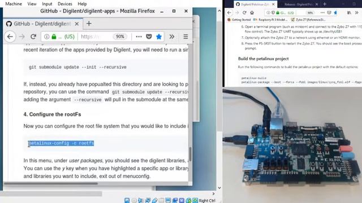
Task: Open a new tab in right browser
Action: tap(325, 4)
